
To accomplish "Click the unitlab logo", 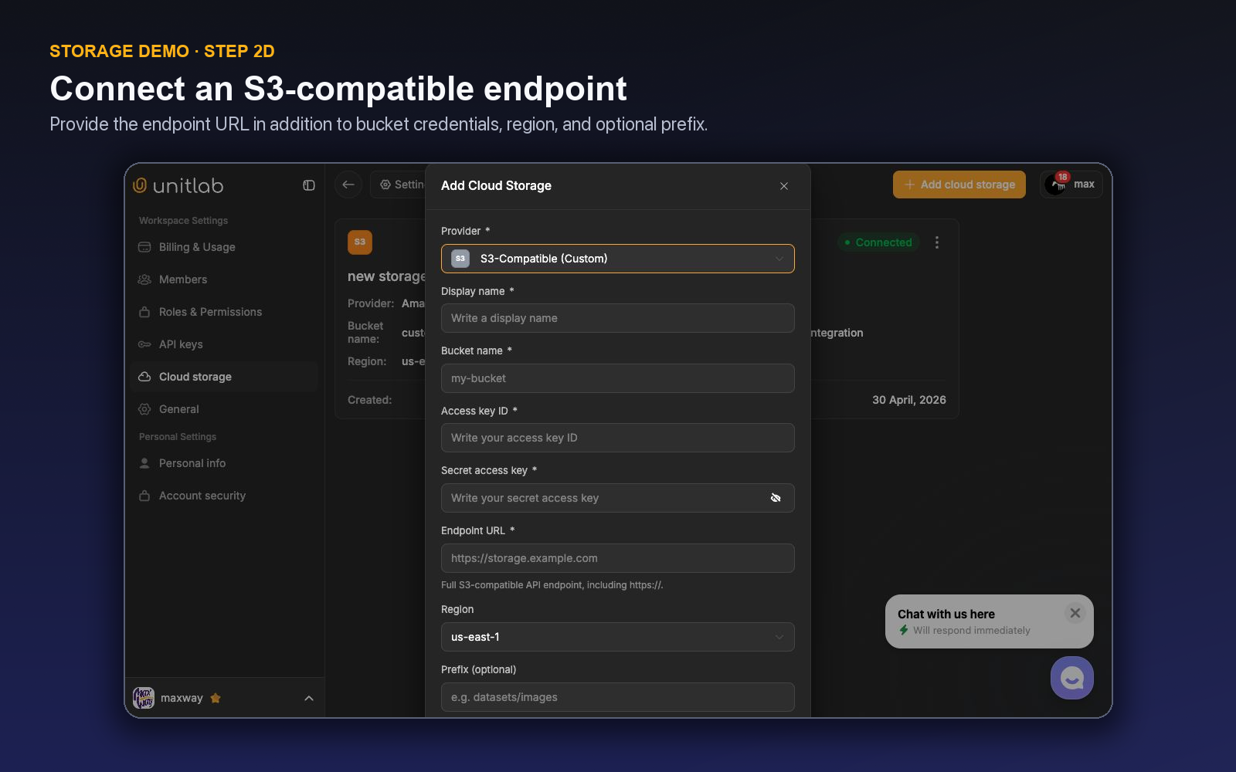I will point(178,185).
